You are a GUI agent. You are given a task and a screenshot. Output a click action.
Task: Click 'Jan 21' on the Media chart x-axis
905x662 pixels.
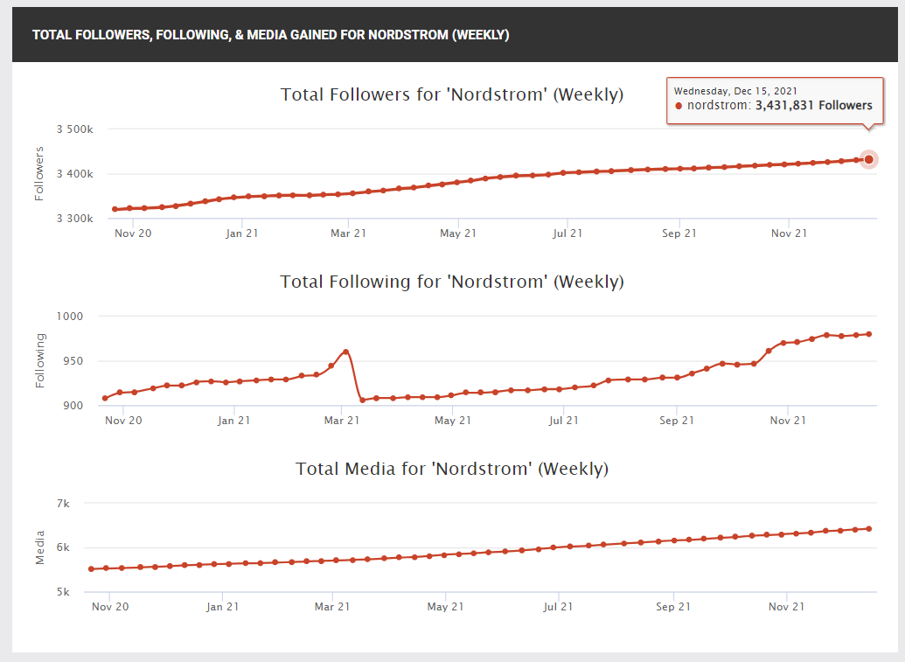click(222, 607)
